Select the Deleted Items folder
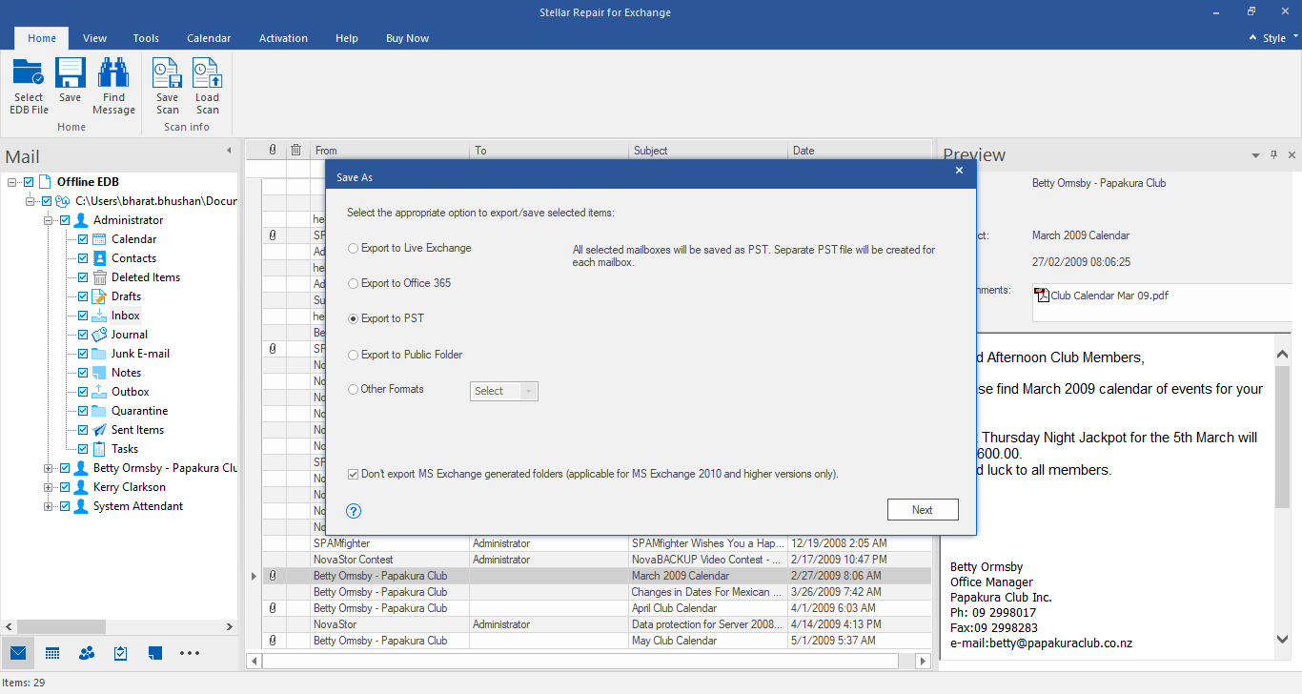The height and width of the screenshot is (694, 1302). pos(145,277)
